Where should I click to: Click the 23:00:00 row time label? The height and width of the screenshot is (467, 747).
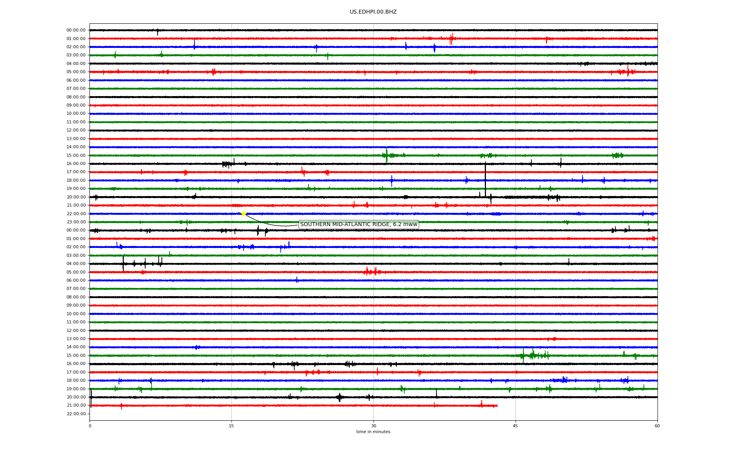[x=76, y=222]
